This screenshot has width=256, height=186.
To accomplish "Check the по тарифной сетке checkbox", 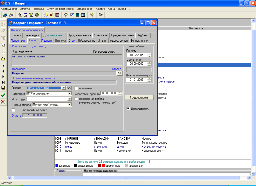I will point(14,110).
